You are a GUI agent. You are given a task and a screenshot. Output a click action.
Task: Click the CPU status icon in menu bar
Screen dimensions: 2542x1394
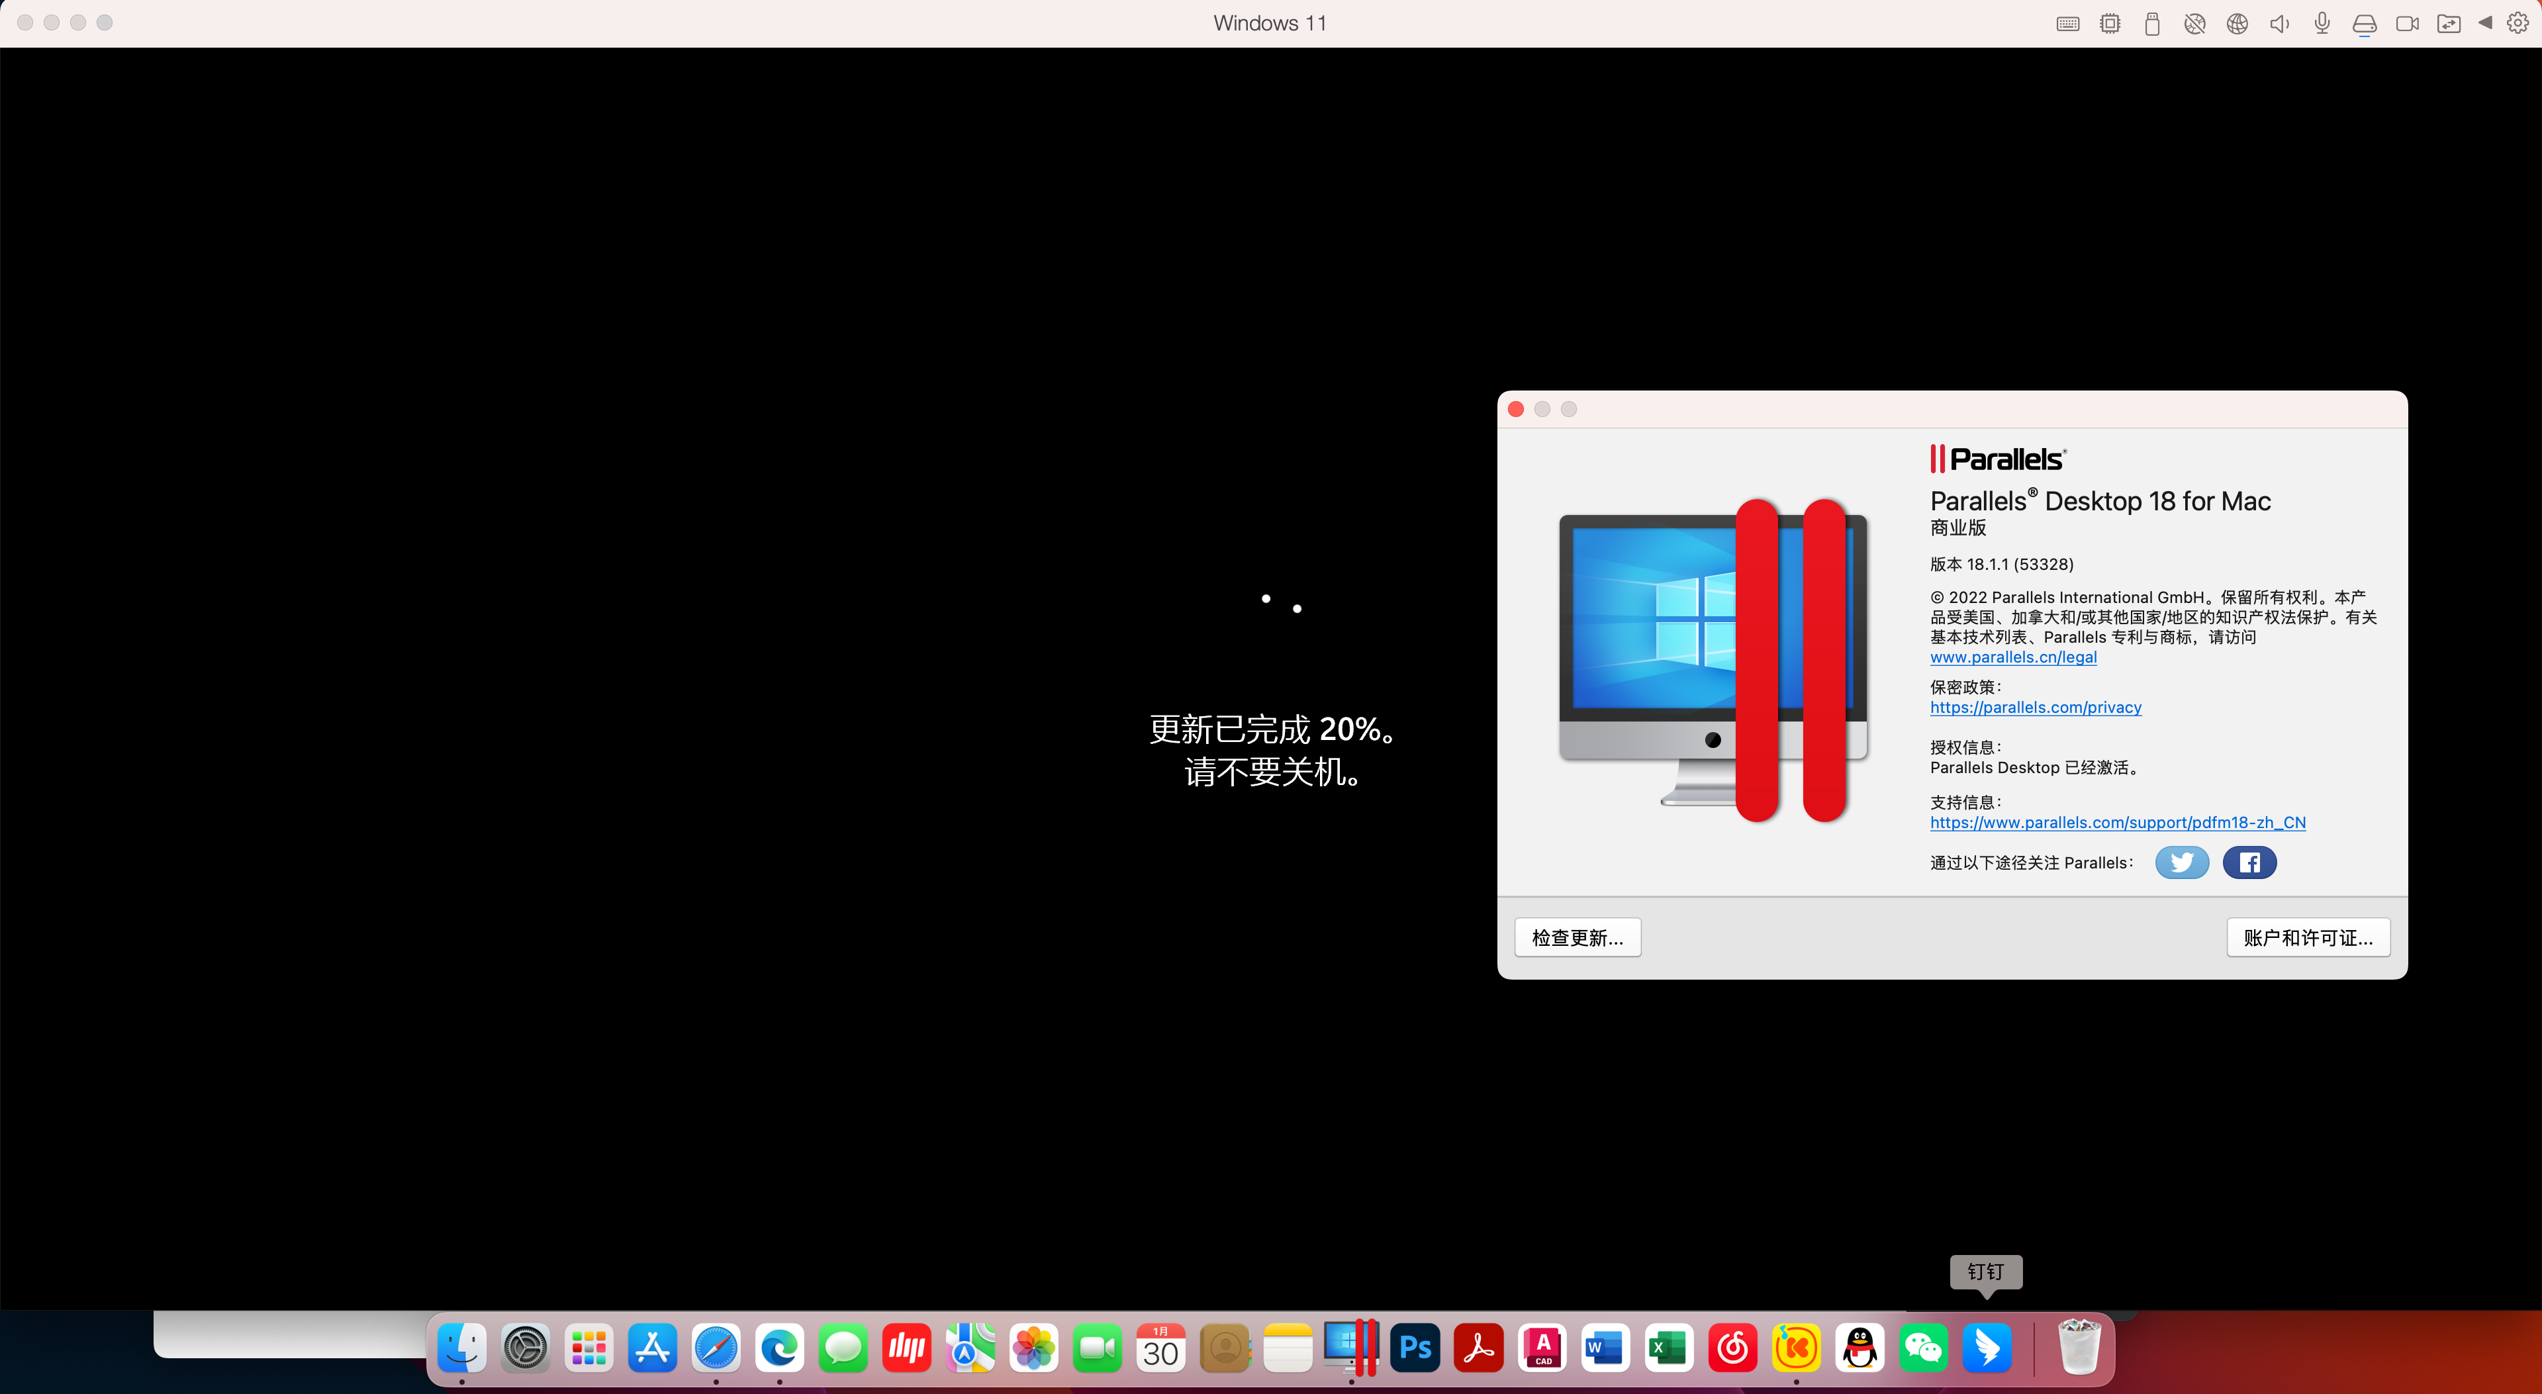pos(2111,23)
